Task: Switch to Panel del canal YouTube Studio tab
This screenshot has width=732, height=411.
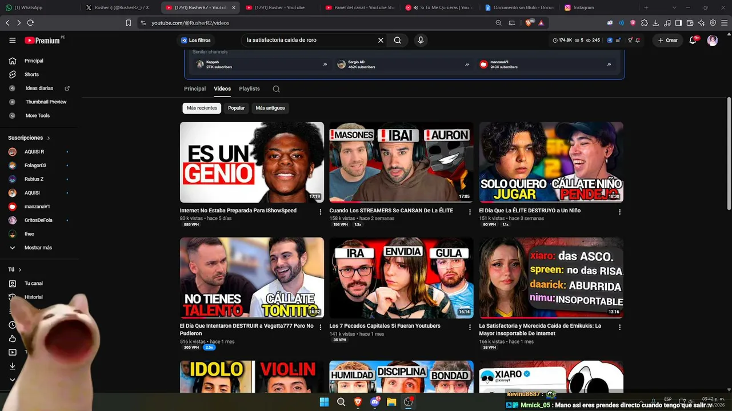Action: pyautogui.click(x=360, y=7)
